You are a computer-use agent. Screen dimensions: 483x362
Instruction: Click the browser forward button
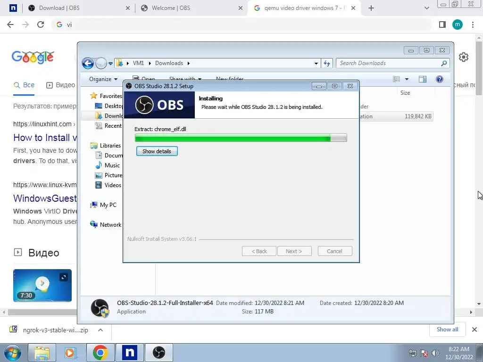point(25,25)
